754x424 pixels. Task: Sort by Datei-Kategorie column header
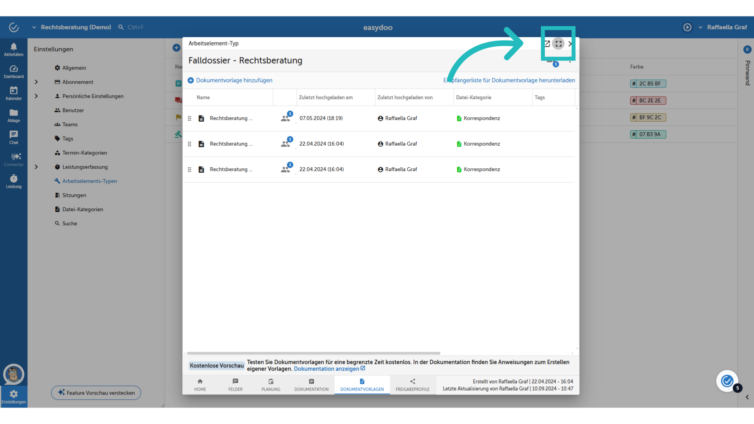click(473, 97)
